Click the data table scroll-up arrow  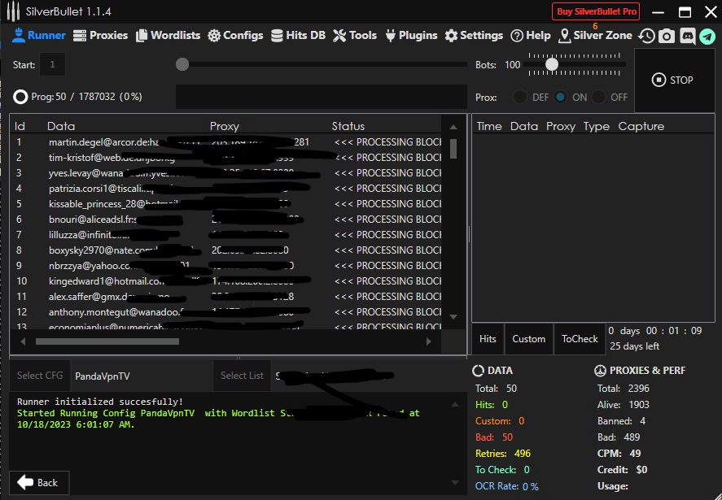pos(453,127)
